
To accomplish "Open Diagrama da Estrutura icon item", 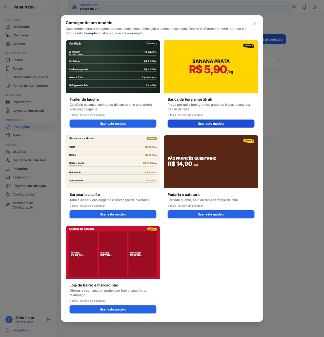I will click(x=29, y=160).
